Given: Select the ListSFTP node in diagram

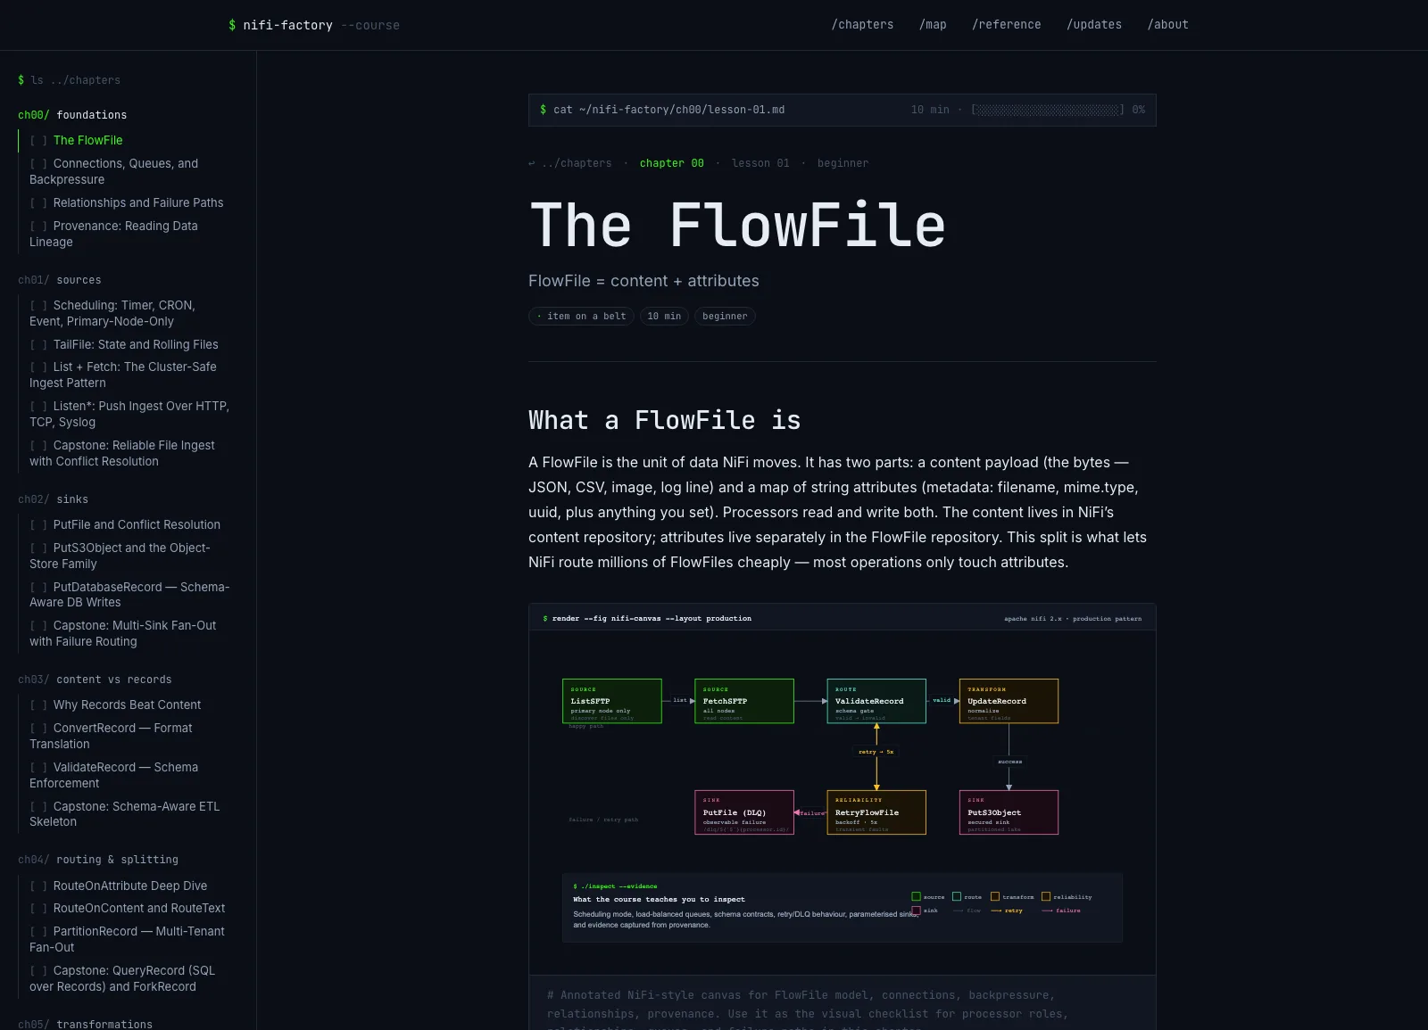Looking at the screenshot, I should pyautogui.click(x=612, y=701).
